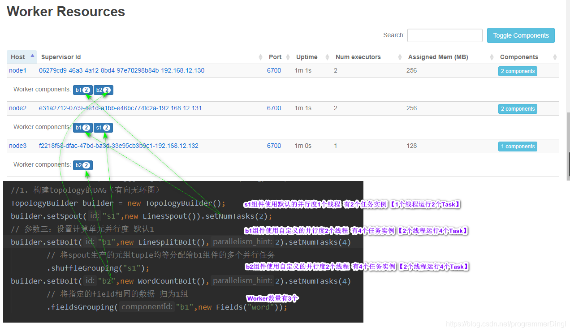This screenshot has width=570, height=332.
Task: Click fieldsGrouping code line
Action: point(167,307)
